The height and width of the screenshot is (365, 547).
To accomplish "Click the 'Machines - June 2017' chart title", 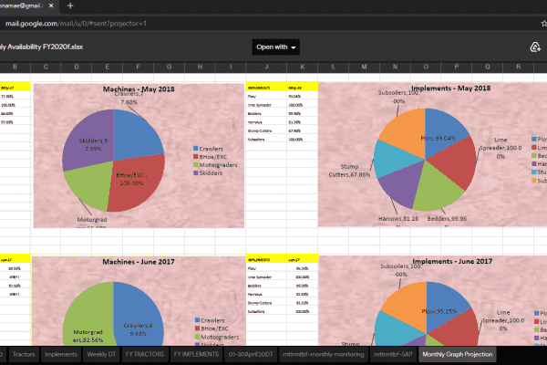I will click(x=139, y=262).
